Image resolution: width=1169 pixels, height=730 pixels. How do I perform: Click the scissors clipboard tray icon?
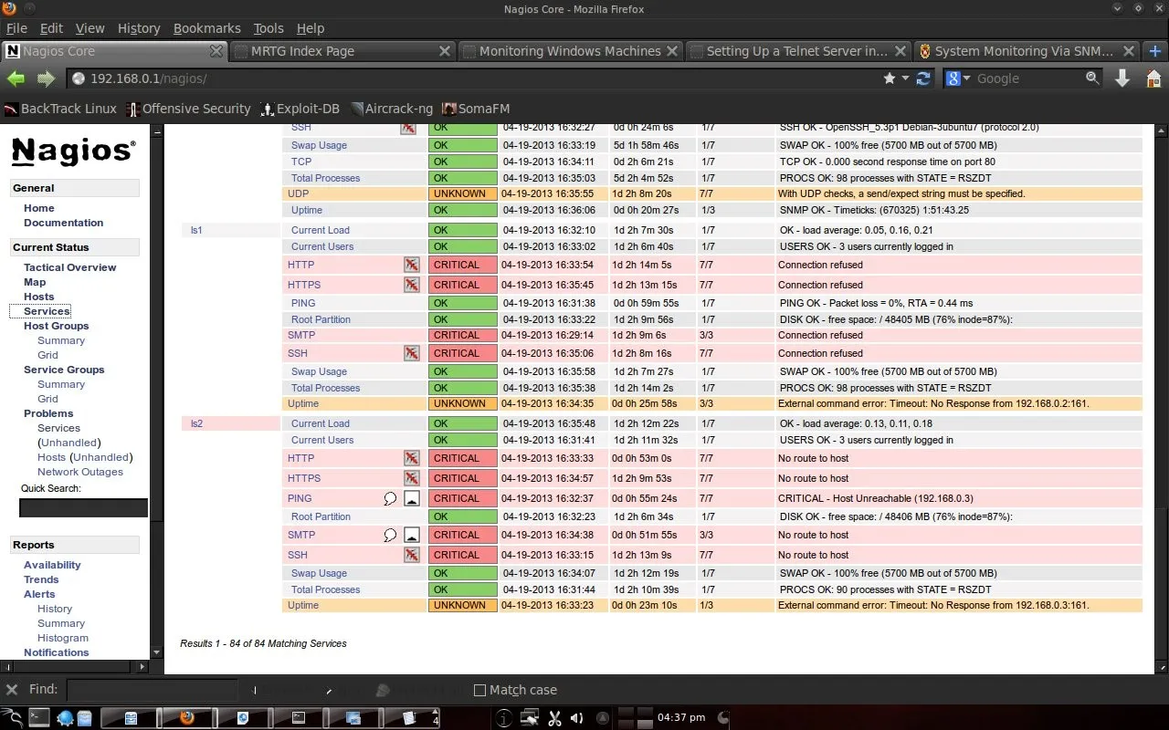coord(553,718)
